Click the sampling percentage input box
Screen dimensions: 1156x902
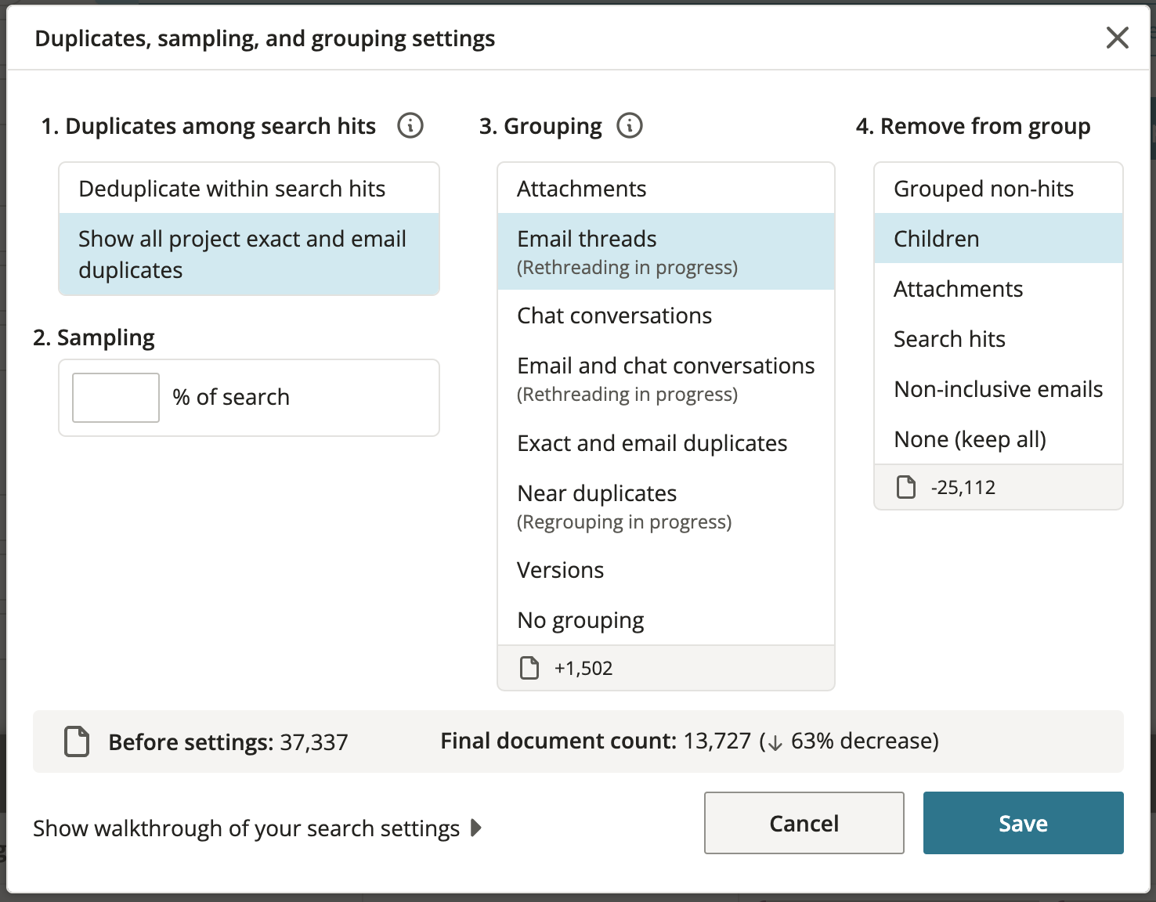(115, 397)
